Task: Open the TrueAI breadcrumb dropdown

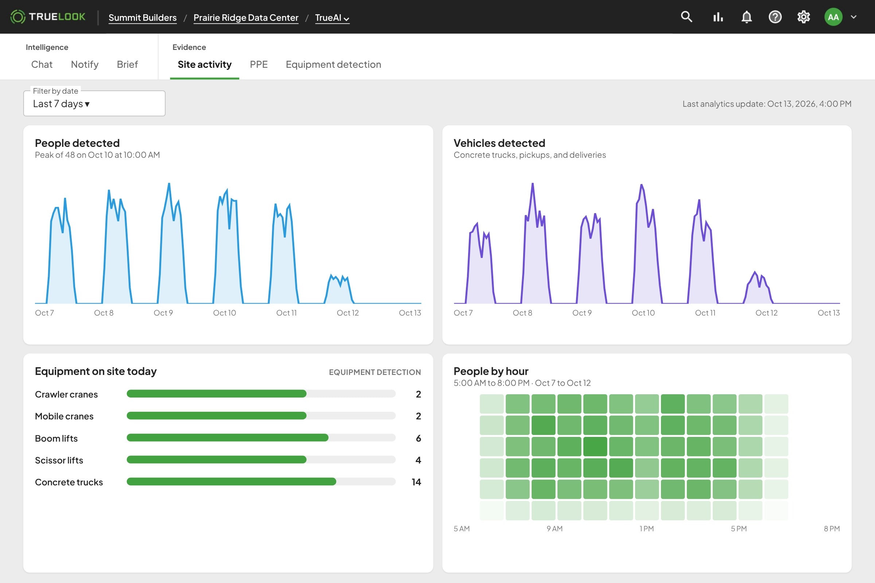Action: click(x=332, y=17)
